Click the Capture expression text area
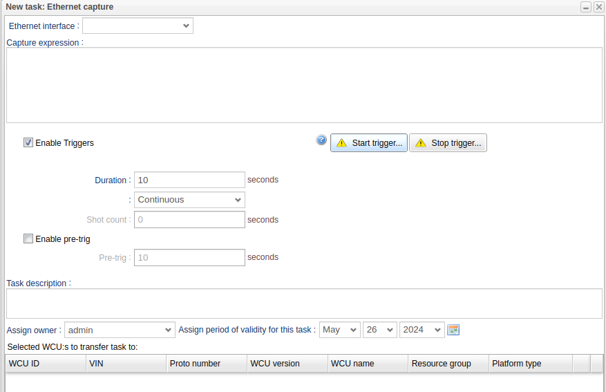The height and width of the screenshot is (392, 606). 304,85
